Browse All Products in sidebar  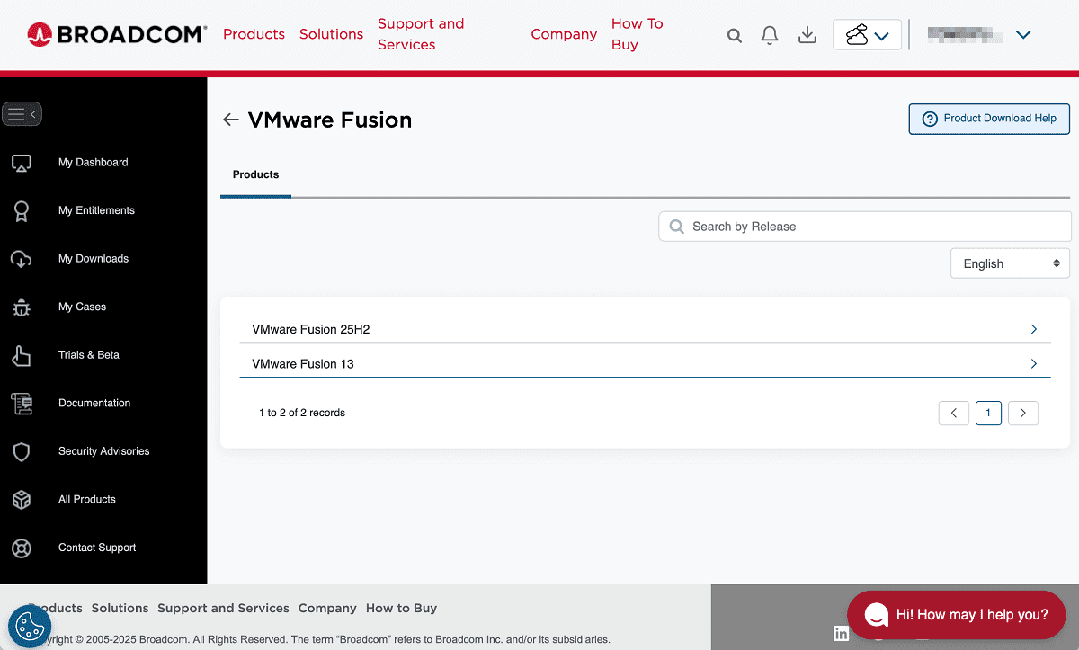[x=87, y=499]
